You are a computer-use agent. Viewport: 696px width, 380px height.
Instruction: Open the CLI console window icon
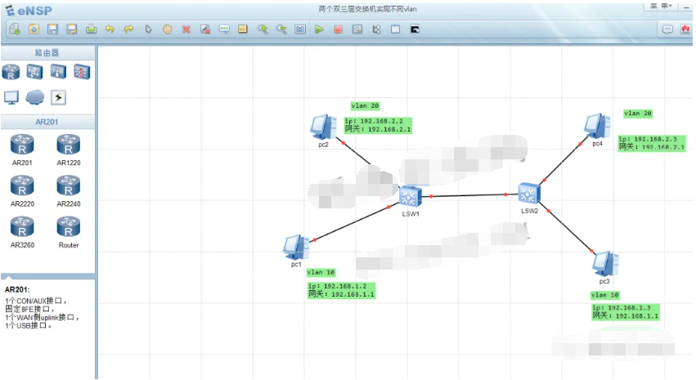415,29
